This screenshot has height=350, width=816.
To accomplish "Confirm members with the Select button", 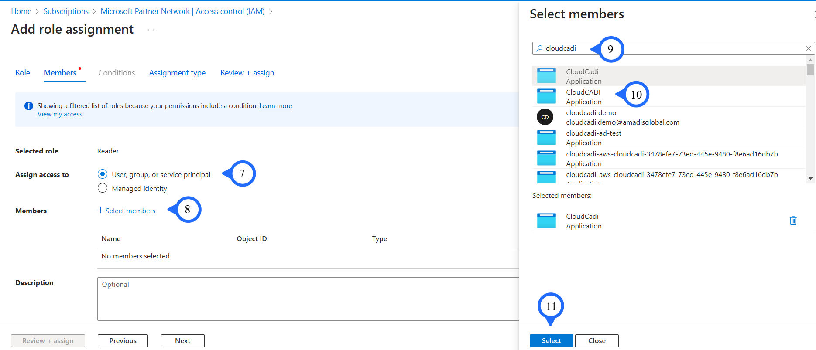I will point(552,341).
